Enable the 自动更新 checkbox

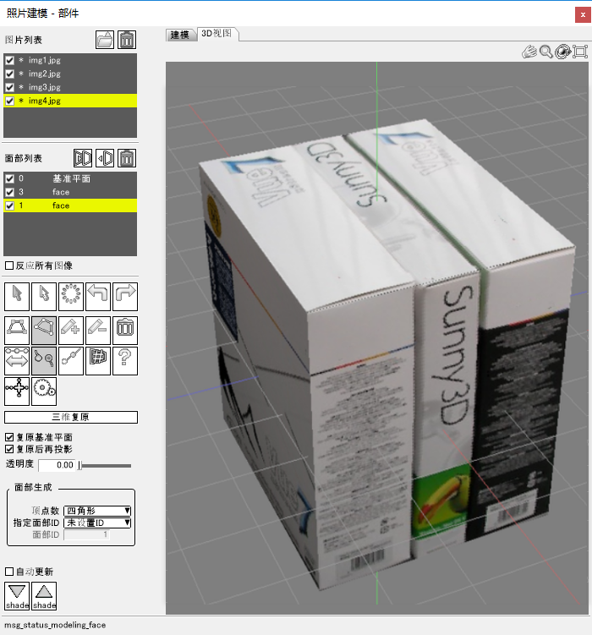(9, 572)
